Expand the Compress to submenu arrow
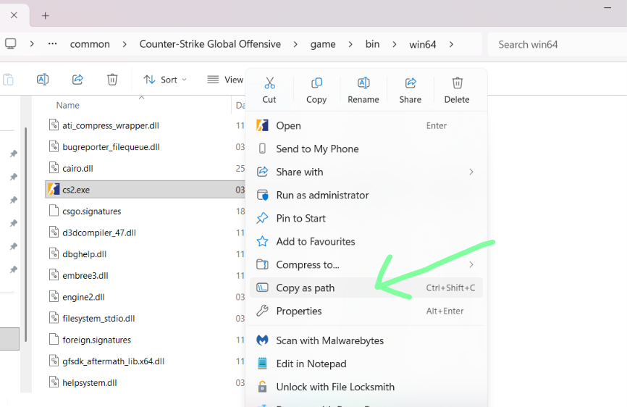The width and height of the screenshot is (627, 407). point(471,264)
